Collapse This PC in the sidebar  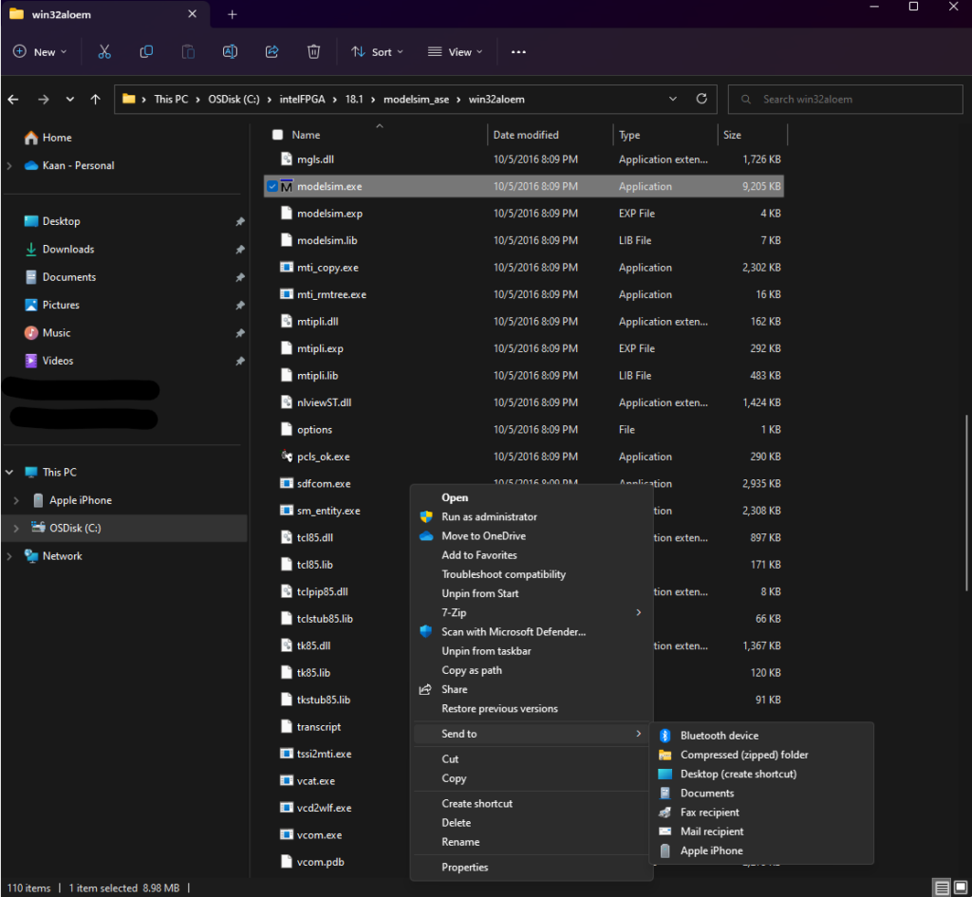pos(9,472)
